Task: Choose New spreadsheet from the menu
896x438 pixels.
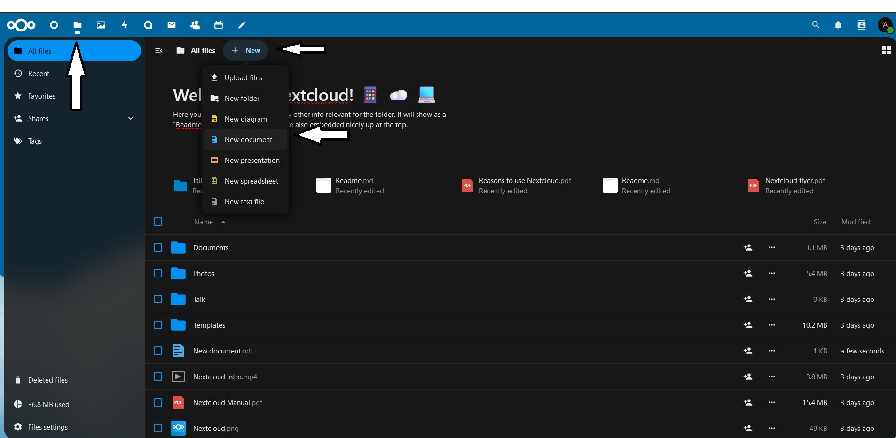Action: [x=251, y=181]
